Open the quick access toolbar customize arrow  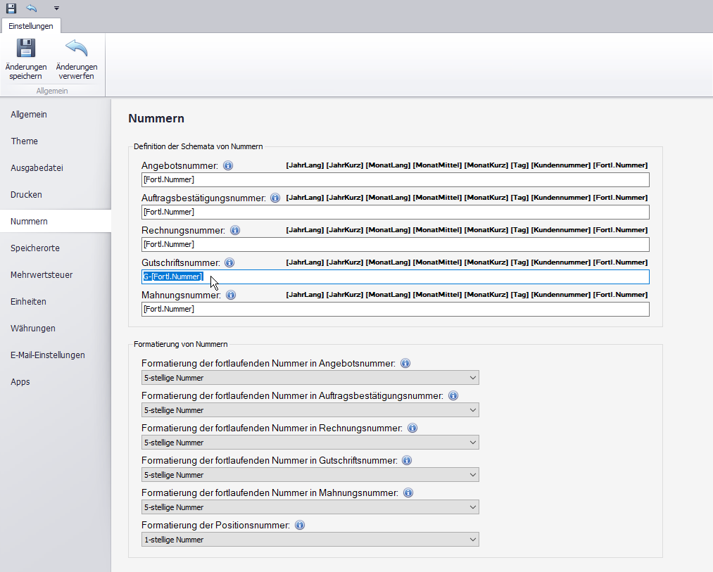pyautogui.click(x=56, y=8)
